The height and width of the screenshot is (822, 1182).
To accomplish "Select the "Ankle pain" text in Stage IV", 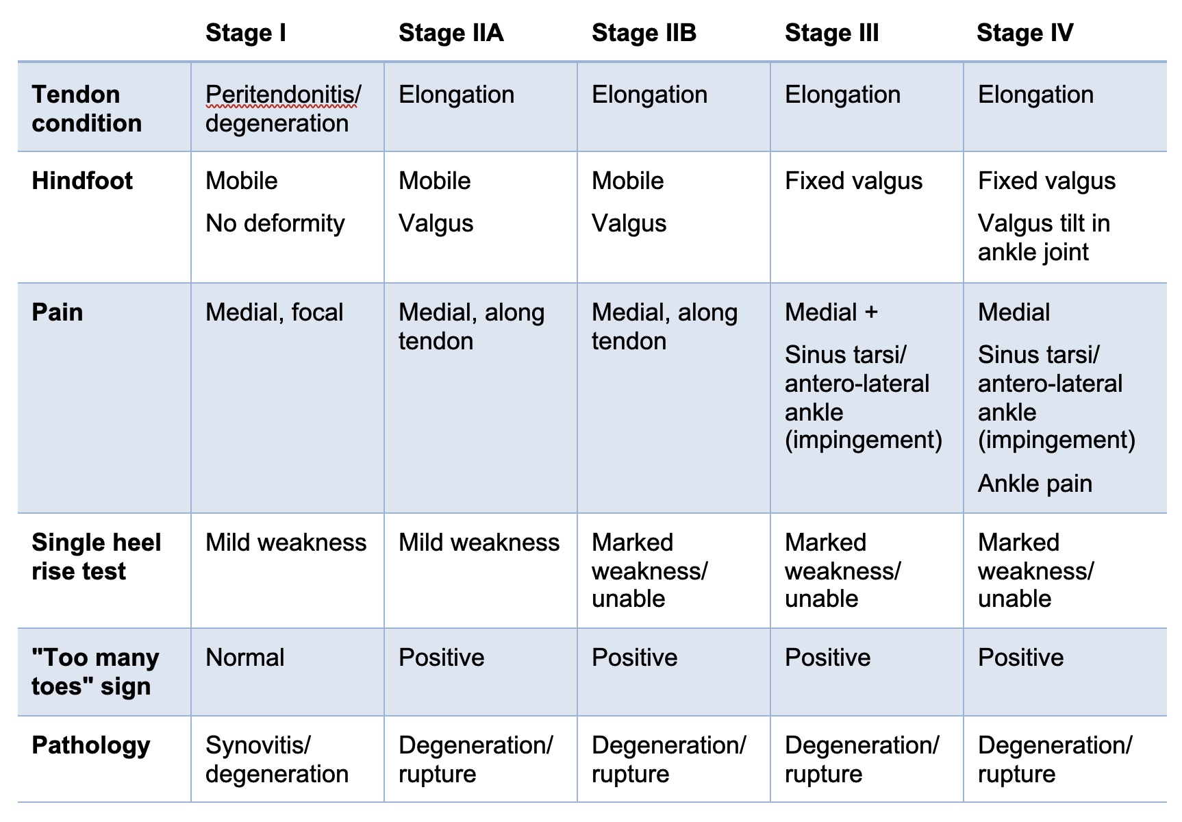I will pyautogui.click(x=1035, y=484).
